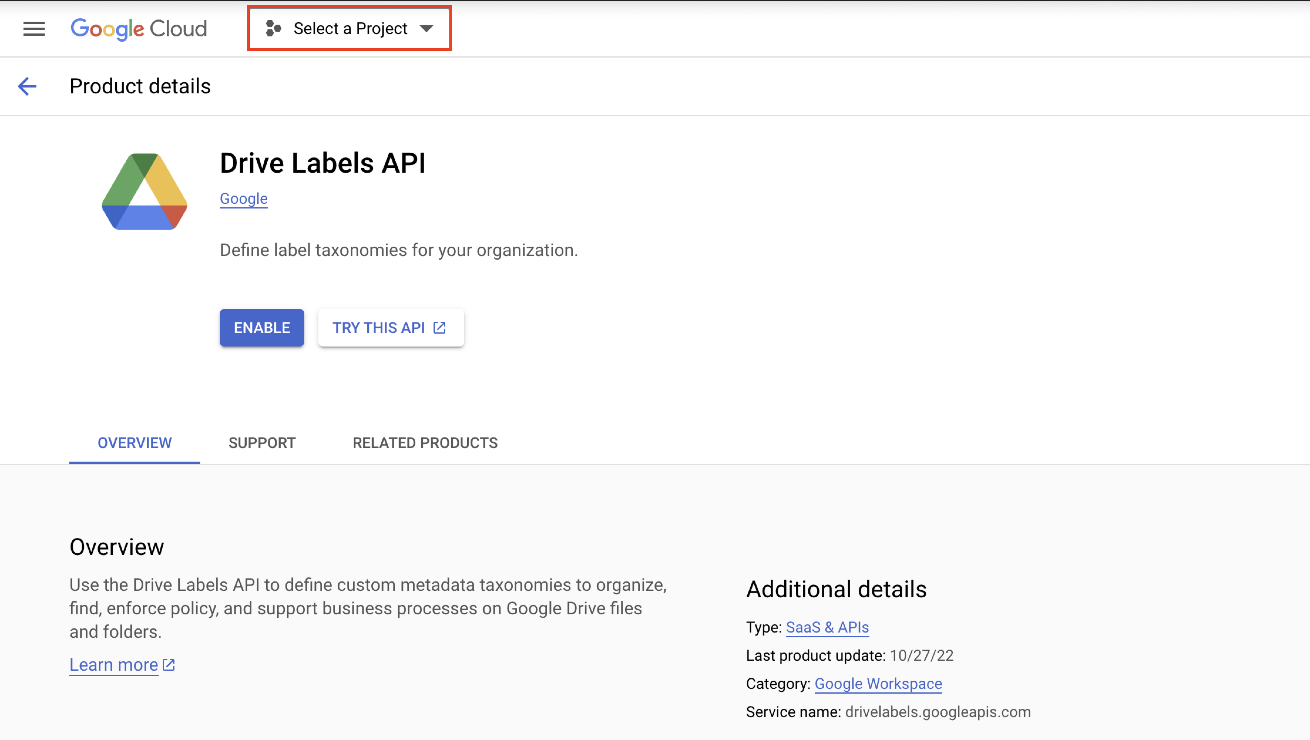
Task: Open the Google Workspace category link
Action: [x=878, y=684]
